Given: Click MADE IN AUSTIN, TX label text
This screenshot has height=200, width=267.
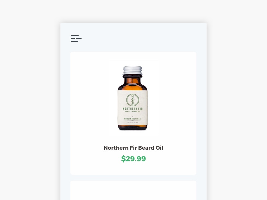Looking at the screenshot, I should point(132,119).
